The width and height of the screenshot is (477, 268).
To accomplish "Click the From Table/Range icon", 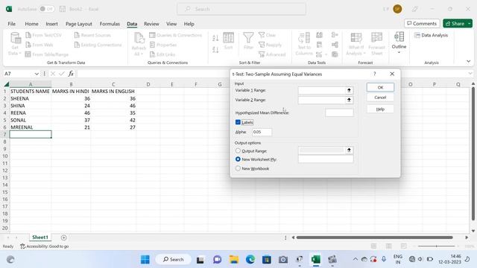I will coord(28,54).
